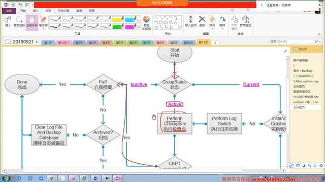Open the New Section 1 tab
Image resolution: width=325 pixels, height=182 pixels.
63,42
